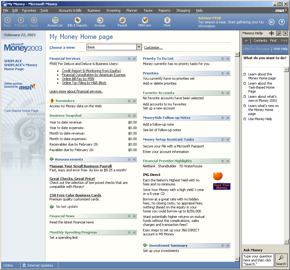
Task: Remove the Favorite Accounts section
Action: coord(228,93)
